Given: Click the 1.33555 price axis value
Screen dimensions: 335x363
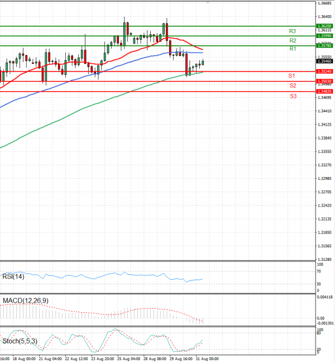Looking at the screenshot, I should 325,152.
